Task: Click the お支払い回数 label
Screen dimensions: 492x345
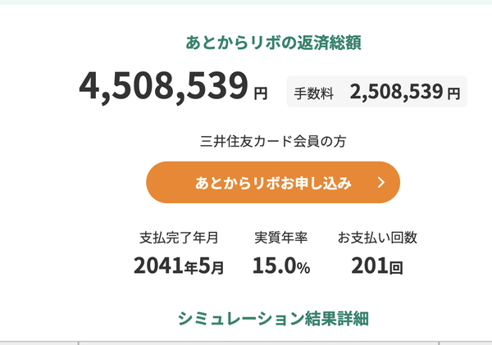Action: [377, 238]
